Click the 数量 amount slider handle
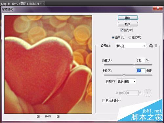This screenshot has height=123, width=164. (x=134, y=65)
